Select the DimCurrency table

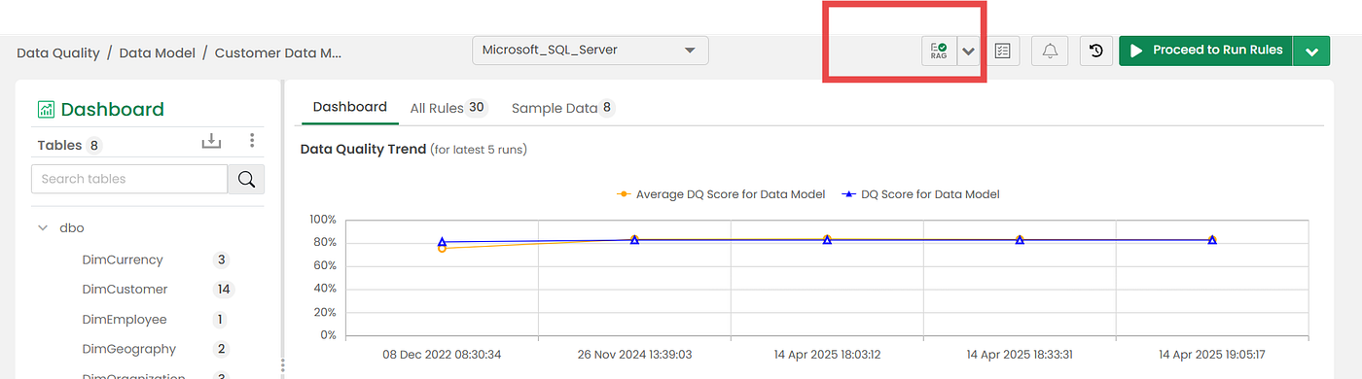point(123,259)
